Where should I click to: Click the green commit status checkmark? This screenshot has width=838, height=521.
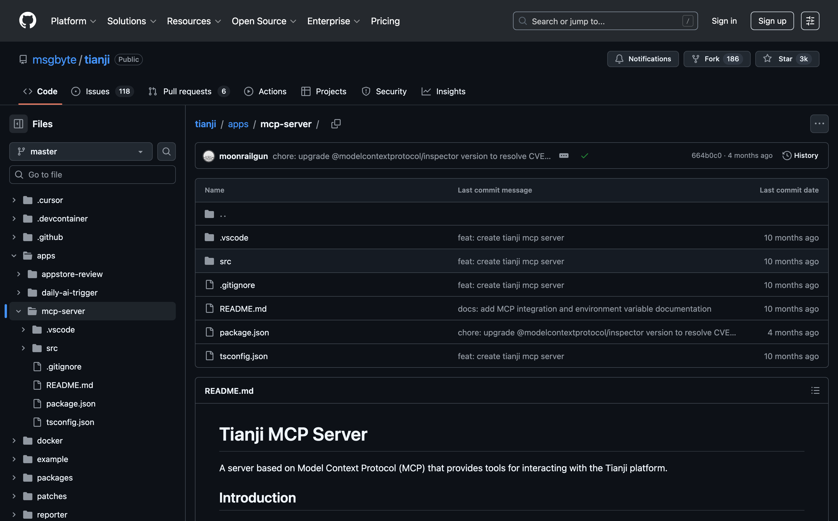(584, 156)
